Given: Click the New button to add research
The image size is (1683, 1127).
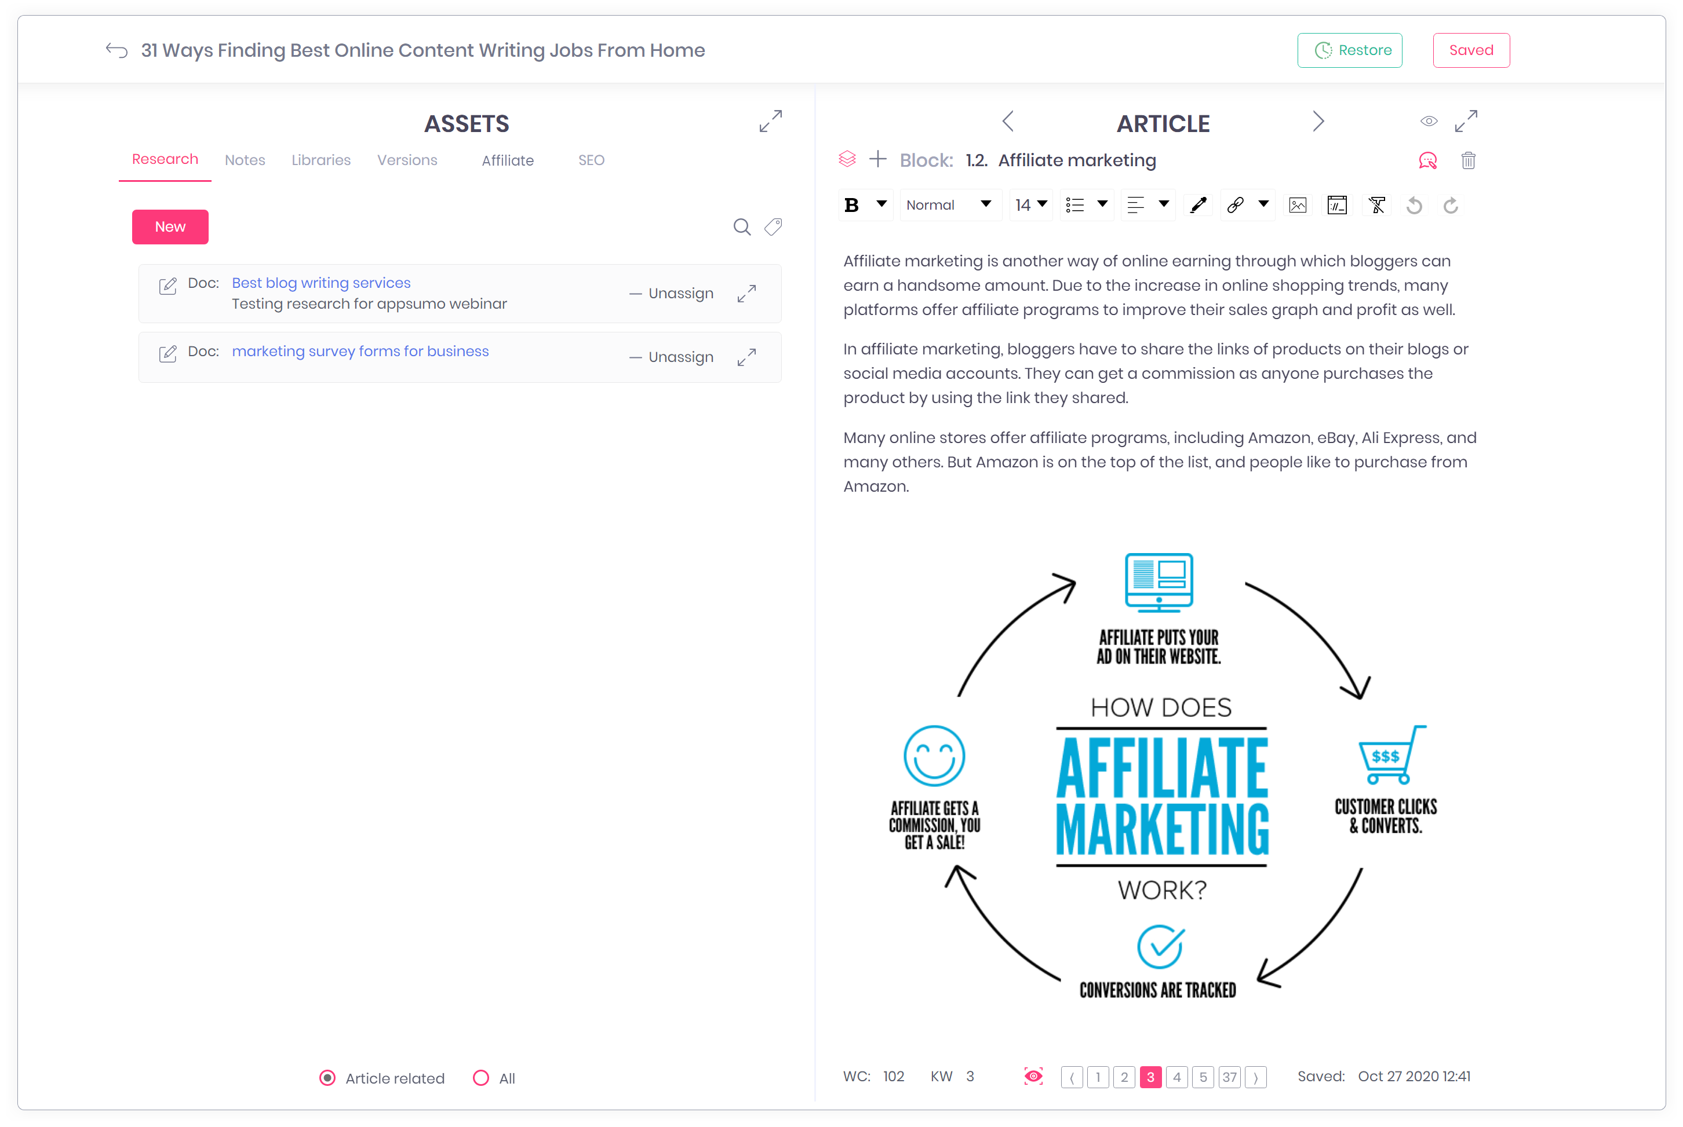Looking at the screenshot, I should pyautogui.click(x=170, y=226).
